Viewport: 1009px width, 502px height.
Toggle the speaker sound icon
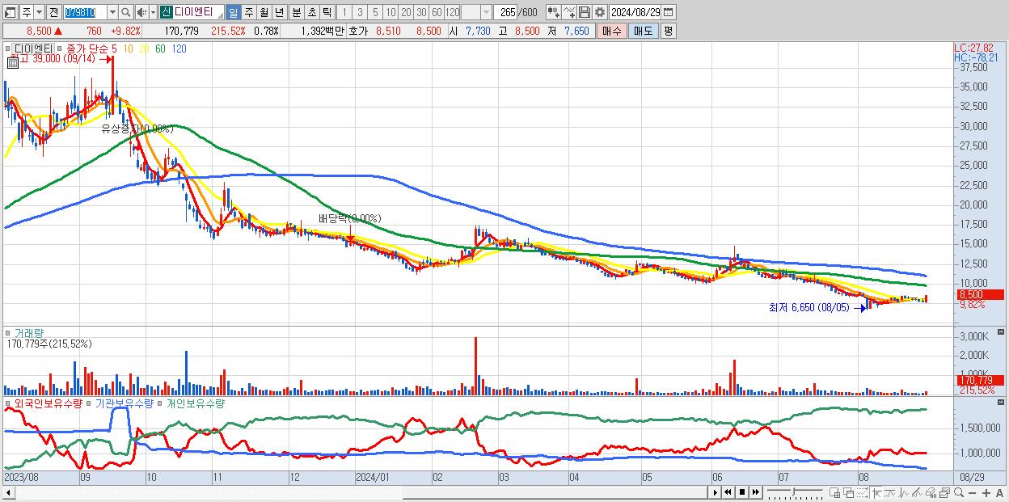click(x=141, y=12)
